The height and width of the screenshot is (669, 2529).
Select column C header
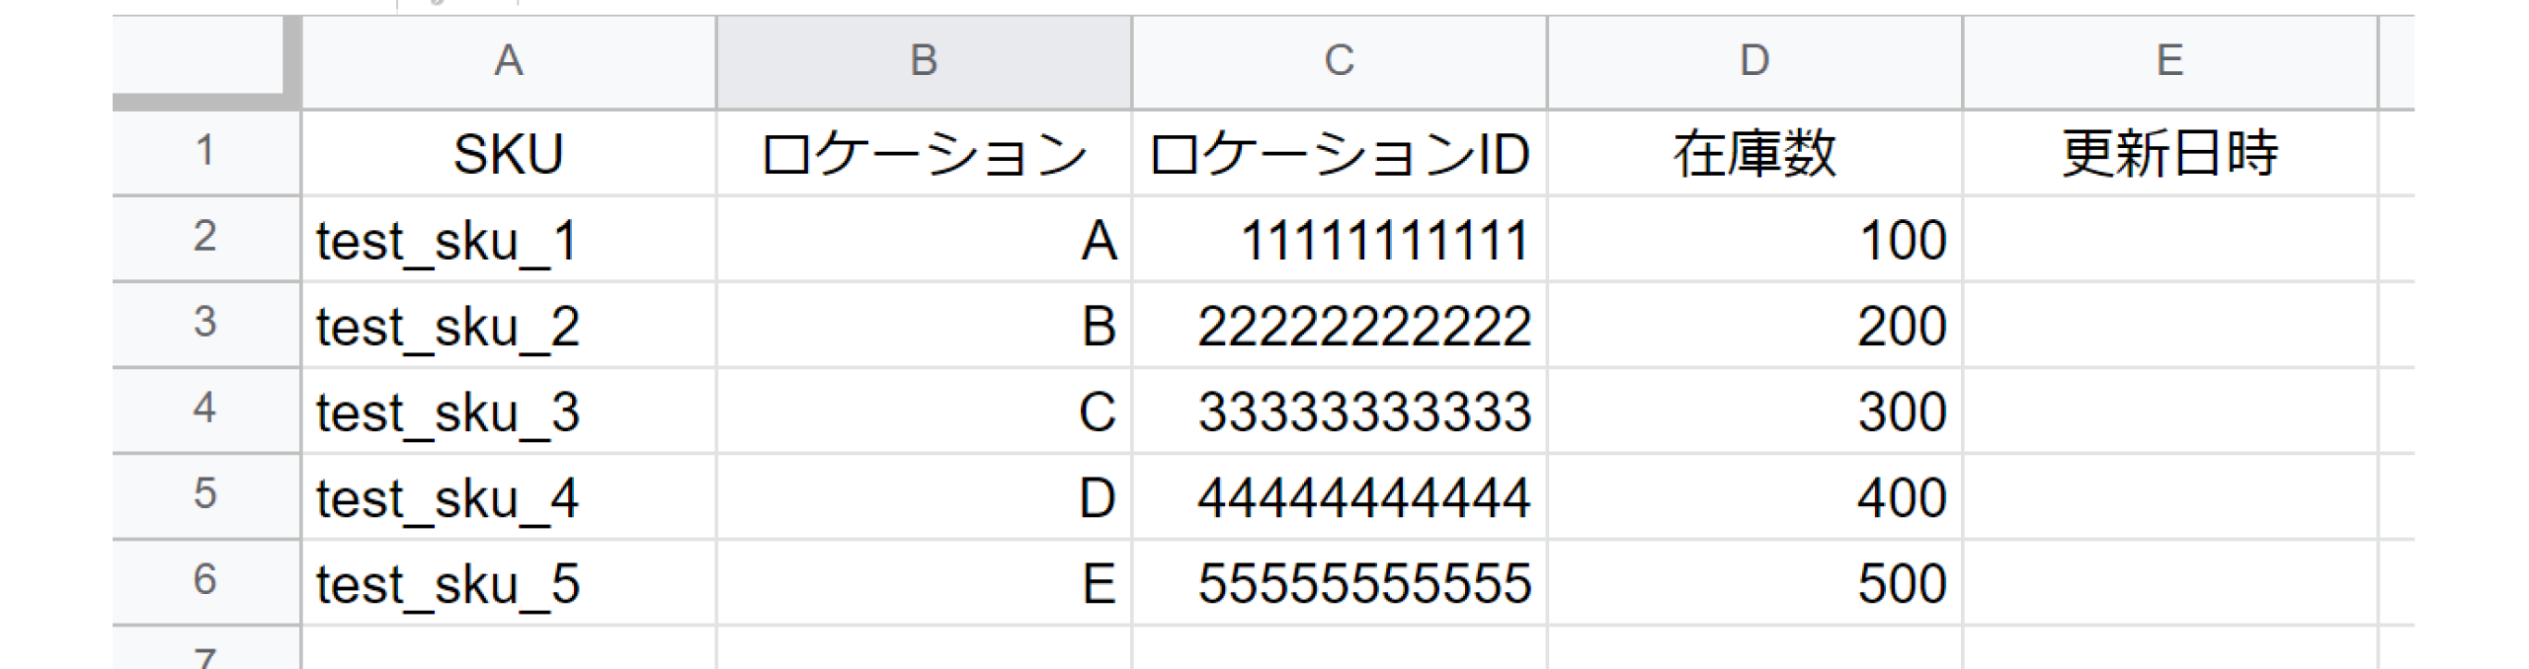1339,61
